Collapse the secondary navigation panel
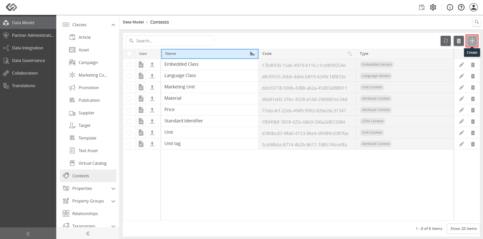Viewport: 483px width, 239px height. click(x=88, y=233)
